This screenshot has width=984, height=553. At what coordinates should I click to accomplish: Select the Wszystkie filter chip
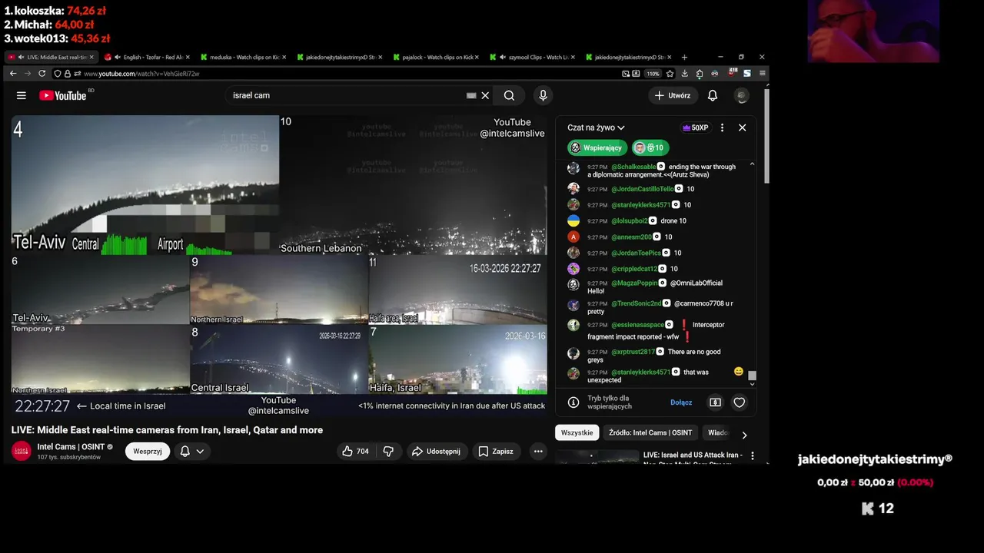pos(577,432)
